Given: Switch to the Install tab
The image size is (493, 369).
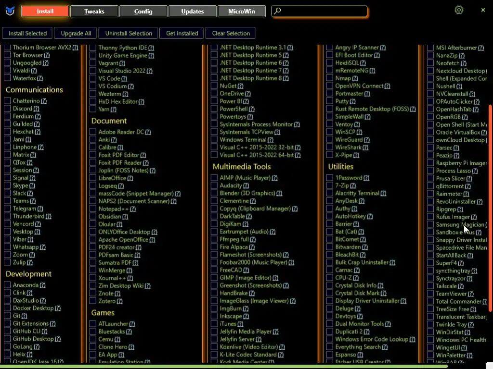Looking at the screenshot, I should click(45, 12).
